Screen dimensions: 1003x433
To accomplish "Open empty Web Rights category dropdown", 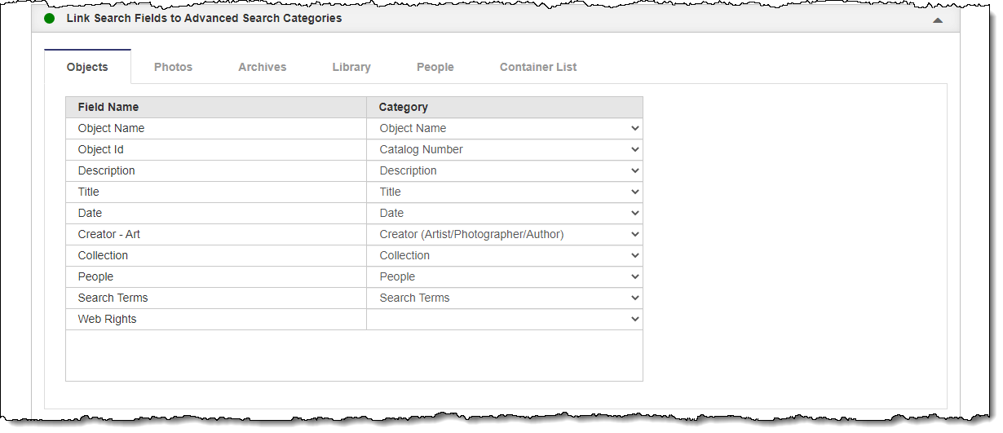I will pos(505,319).
